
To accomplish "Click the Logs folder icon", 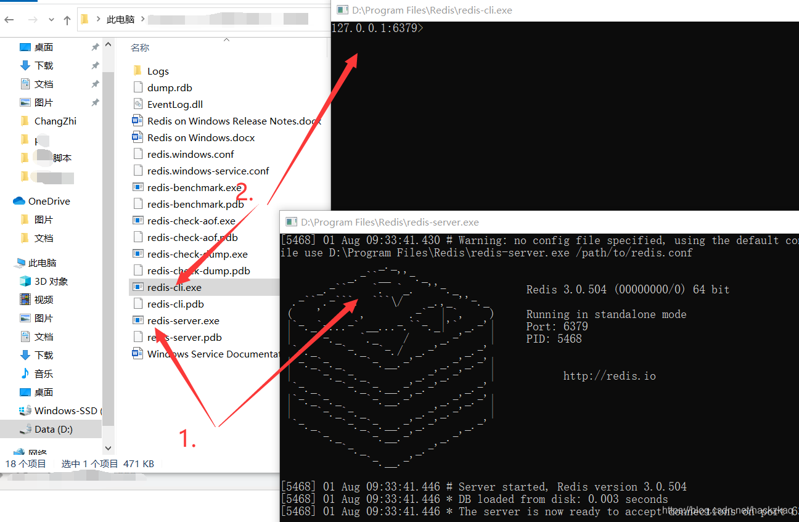I will pos(138,71).
